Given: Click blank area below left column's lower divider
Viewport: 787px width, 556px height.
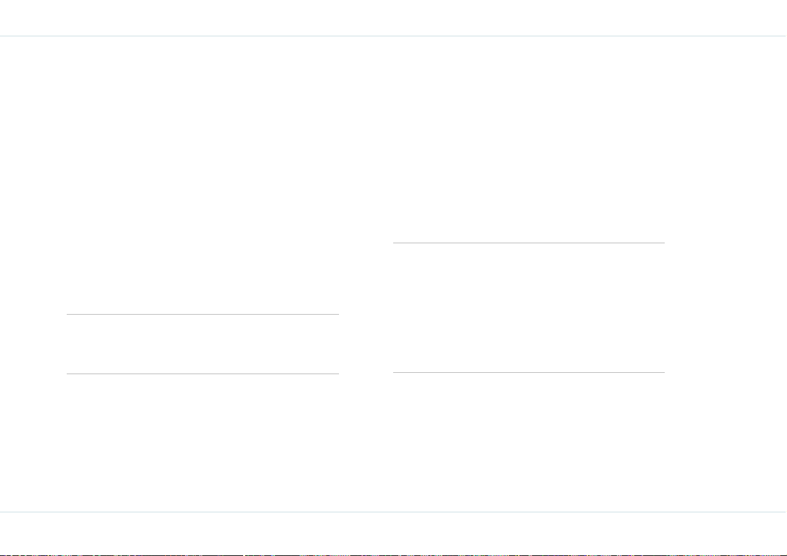Looking at the screenshot, I should tap(203, 442).
